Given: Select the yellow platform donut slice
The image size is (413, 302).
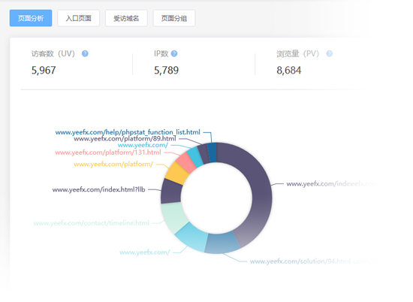Looking at the screenshot, I should point(176,173).
